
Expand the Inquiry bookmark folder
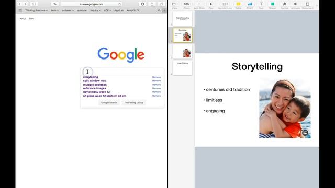click(95, 10)
